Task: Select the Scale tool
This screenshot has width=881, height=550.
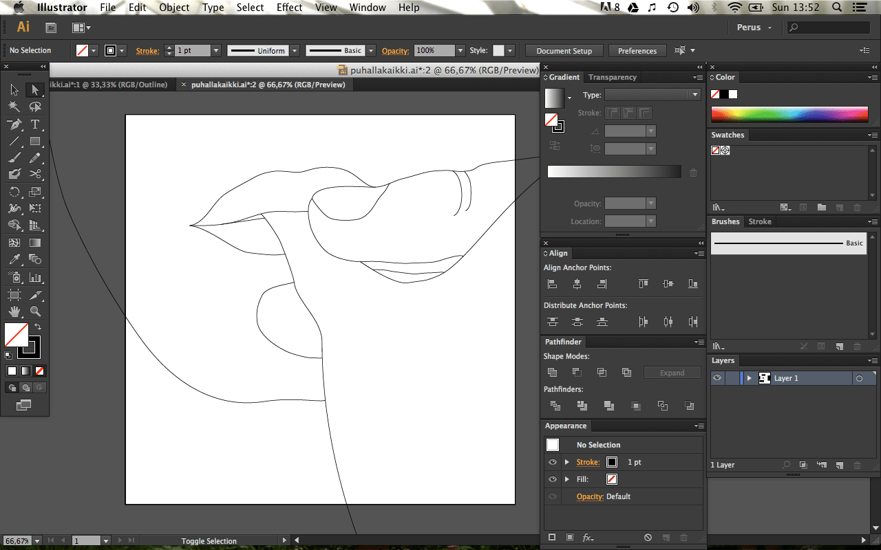Action: tap(35, 192)
